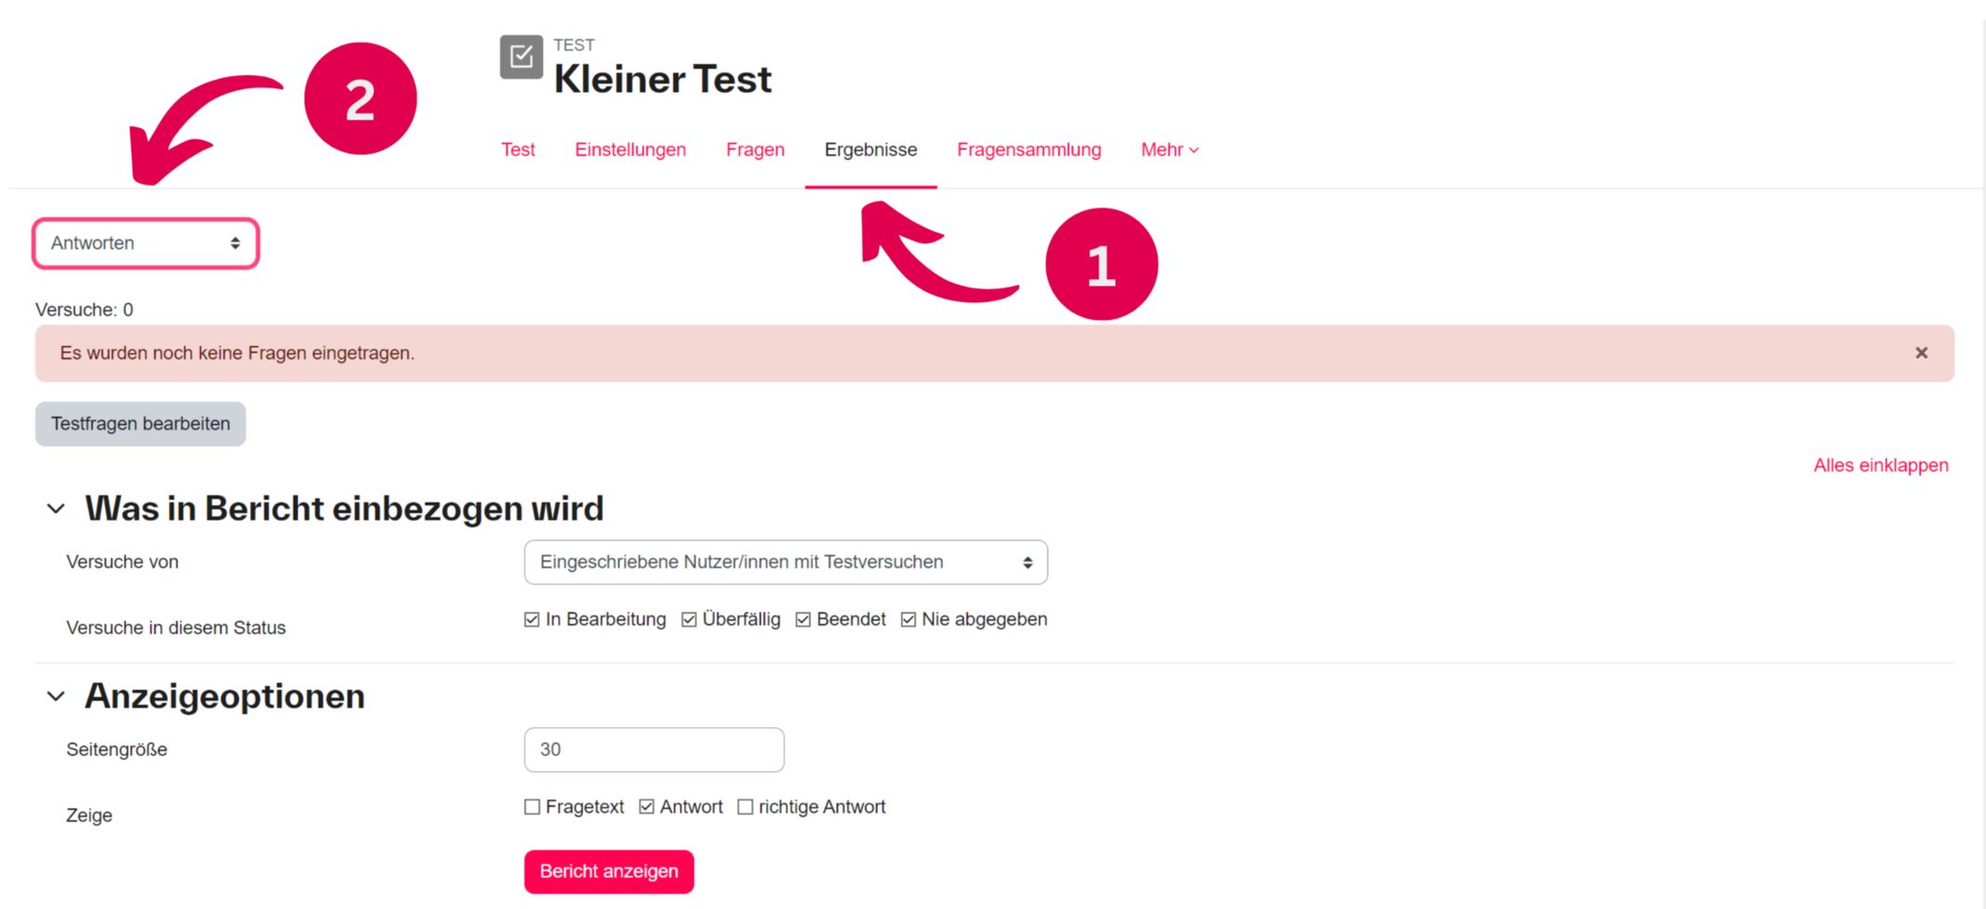Toggle the 'Nie abgegeben' checkbox
The width and height of the screenshot is (1986, 909).
[x=909, y=620]
